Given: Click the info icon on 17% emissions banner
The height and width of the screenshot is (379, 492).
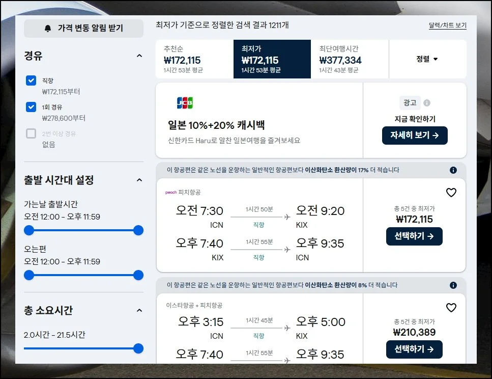Looking at the screenshot, I should point(453,170).
